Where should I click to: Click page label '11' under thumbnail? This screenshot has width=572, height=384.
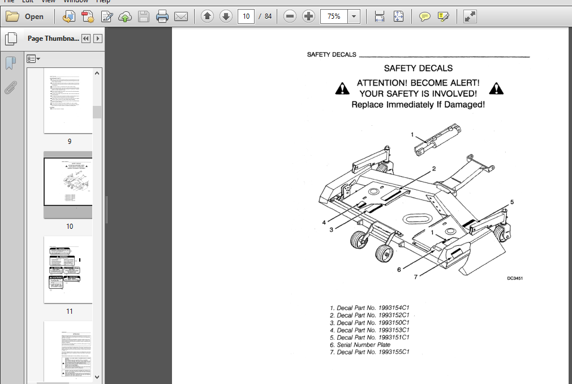pos(70,312)
